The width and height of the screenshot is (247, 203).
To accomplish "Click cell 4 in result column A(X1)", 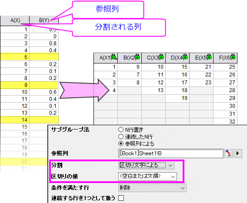I will [x=106, y=90].
